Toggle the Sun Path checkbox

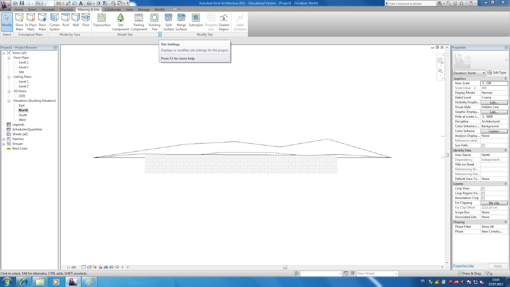tap(483, 146)
